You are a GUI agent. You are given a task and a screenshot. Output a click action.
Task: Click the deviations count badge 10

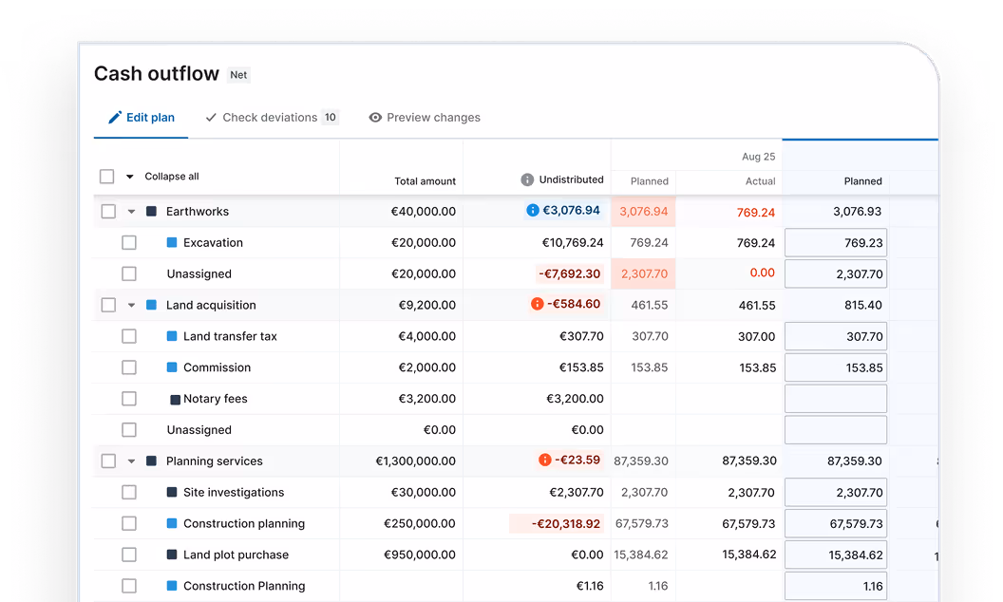click(331, 117)
